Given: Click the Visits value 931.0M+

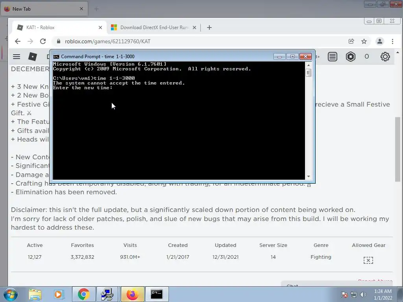Looking at the screenshot, I should coord(130,257).
